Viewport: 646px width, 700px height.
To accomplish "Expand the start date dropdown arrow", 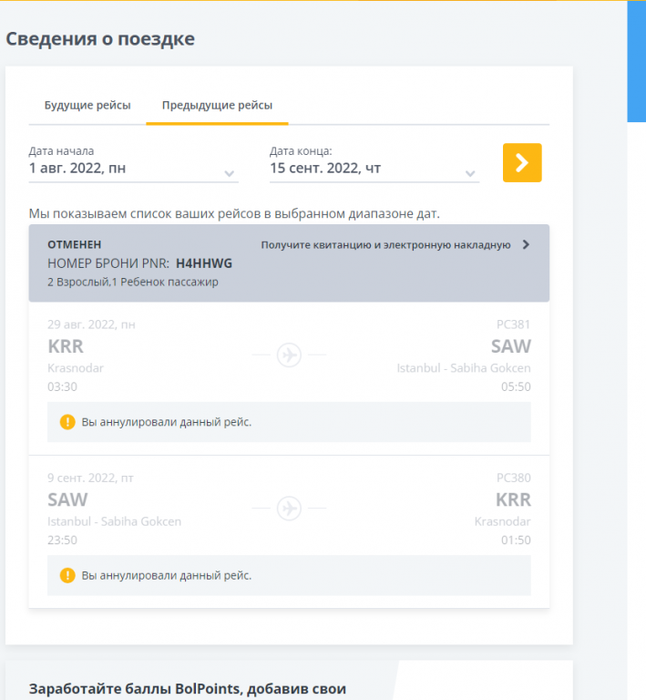I will click(230, 173).
